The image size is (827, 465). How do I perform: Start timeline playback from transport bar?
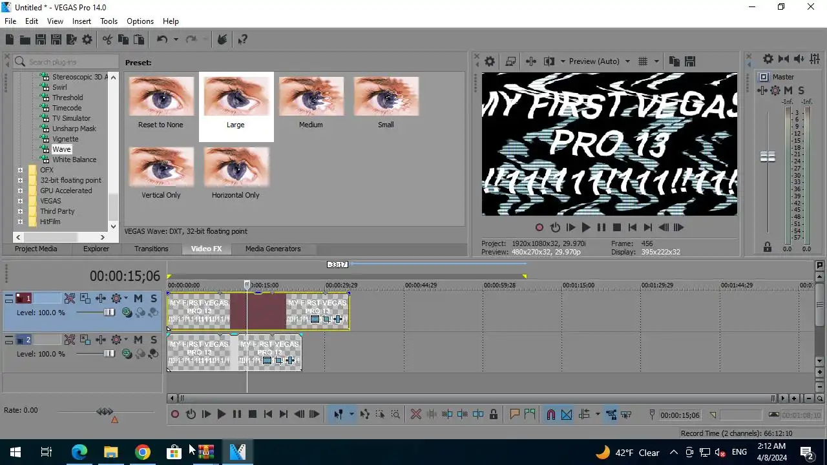pos(222,415)
